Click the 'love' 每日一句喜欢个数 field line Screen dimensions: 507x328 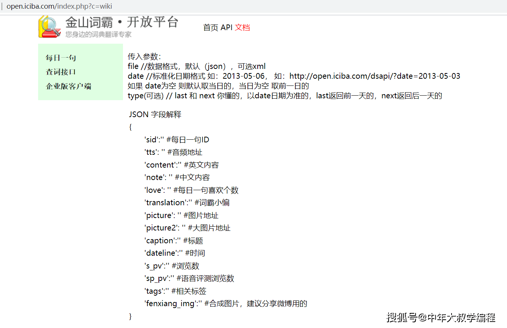(x=191, y=190)
